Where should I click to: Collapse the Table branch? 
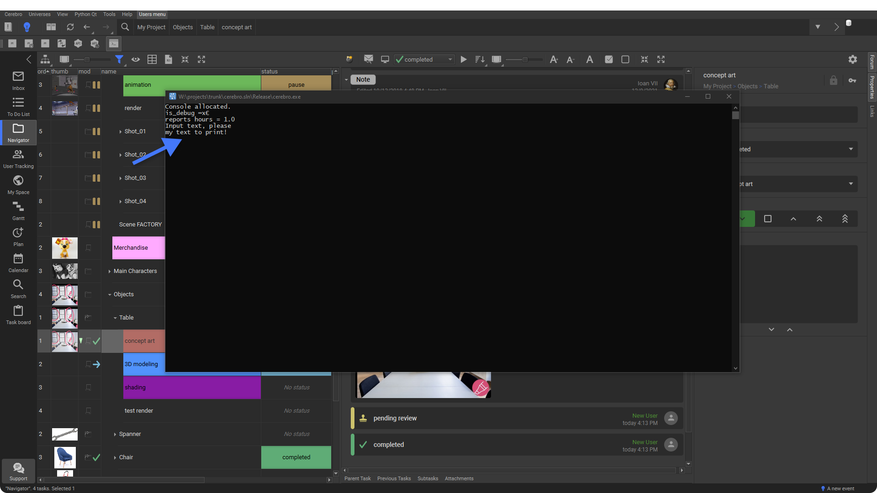click(x=115, y=318)
